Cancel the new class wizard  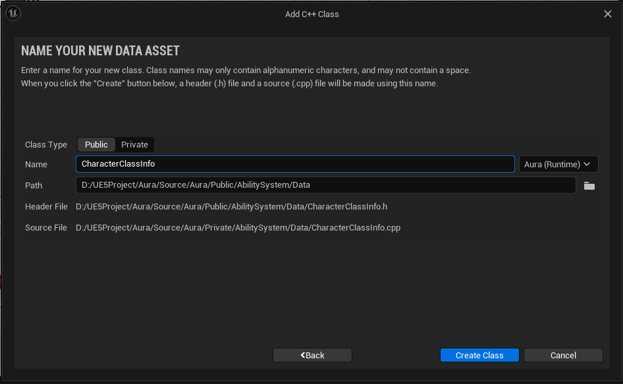563,355
